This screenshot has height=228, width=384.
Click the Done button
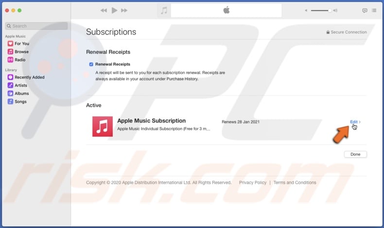coord(355,154)
